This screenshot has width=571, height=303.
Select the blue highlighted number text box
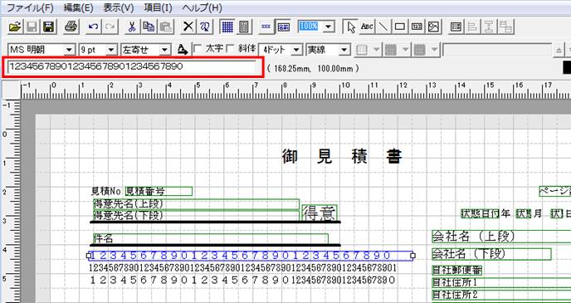(251, 256)
